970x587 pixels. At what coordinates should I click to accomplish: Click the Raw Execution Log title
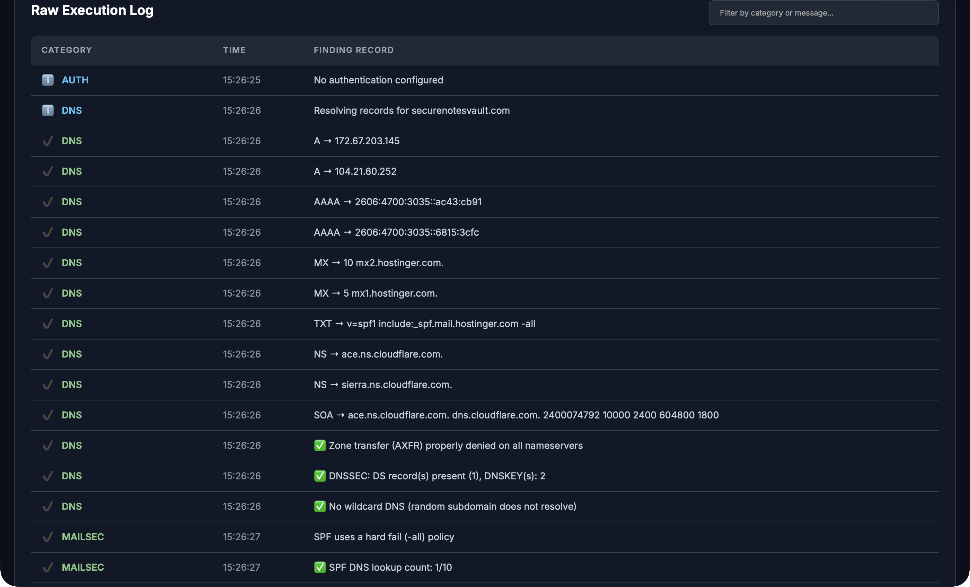[92, 10]
